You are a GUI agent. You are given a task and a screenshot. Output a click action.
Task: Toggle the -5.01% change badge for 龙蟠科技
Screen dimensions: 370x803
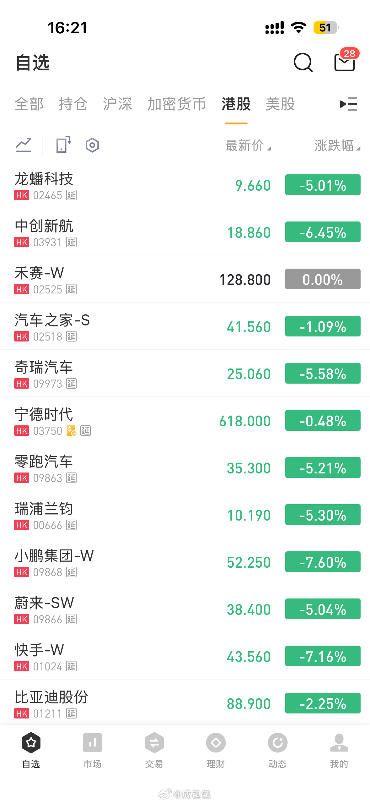[x=323, y=185]
